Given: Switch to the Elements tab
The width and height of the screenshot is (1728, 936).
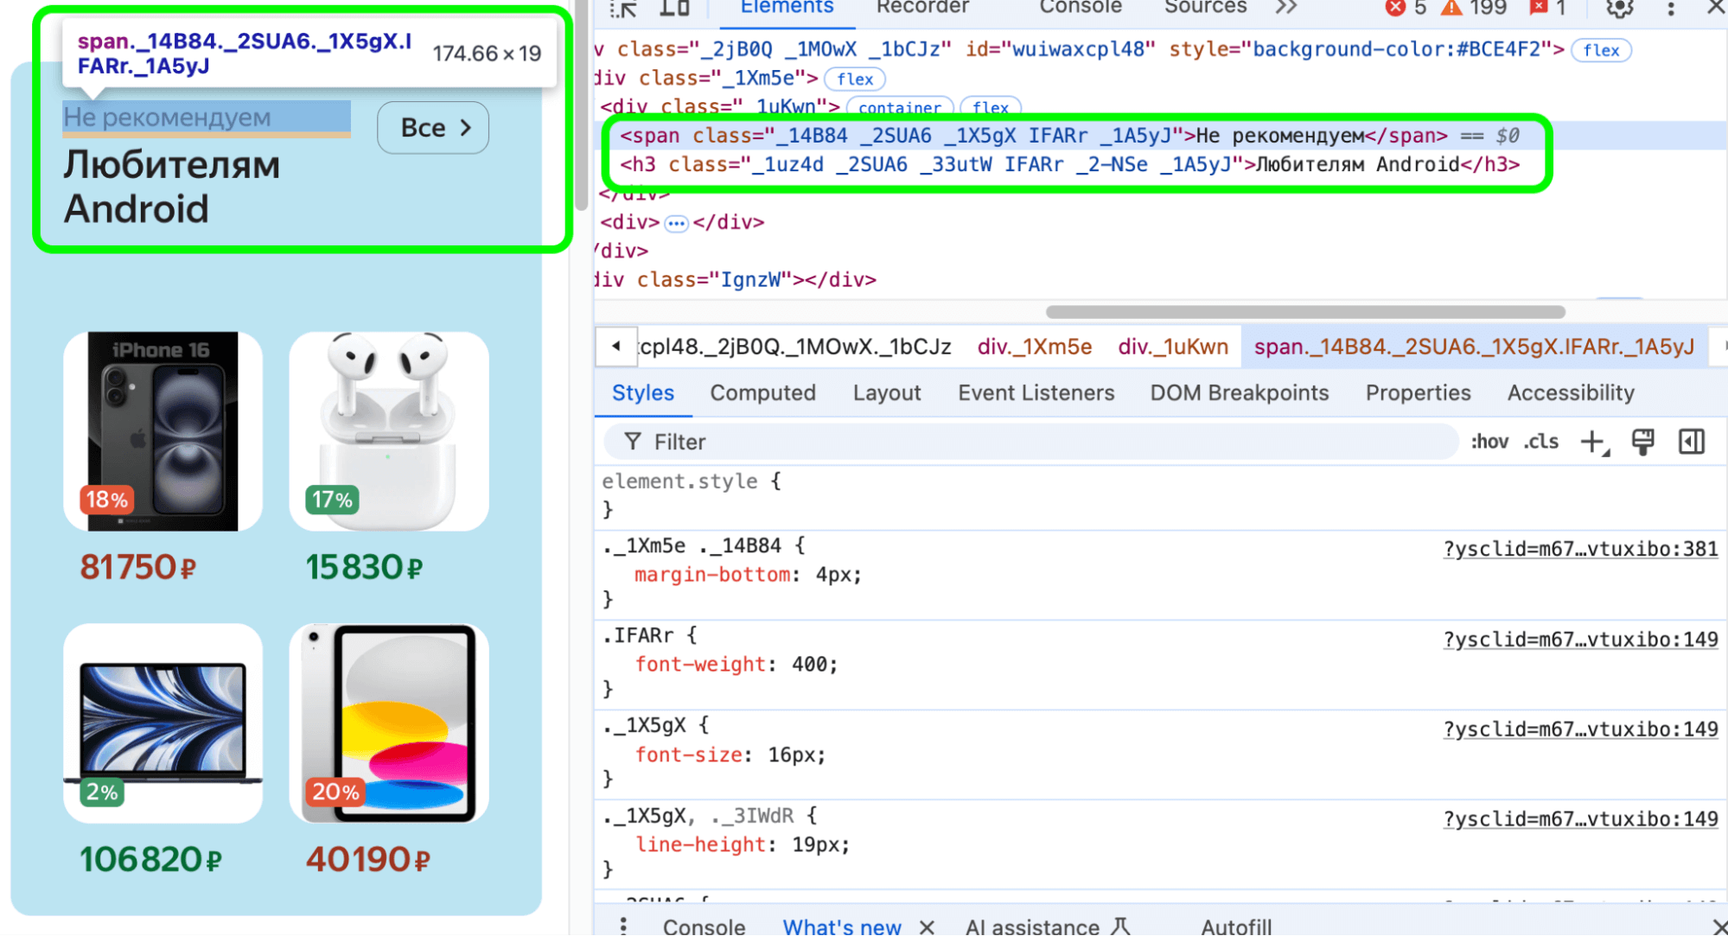Looking at the screenshot, I should [x=787, y=7].
